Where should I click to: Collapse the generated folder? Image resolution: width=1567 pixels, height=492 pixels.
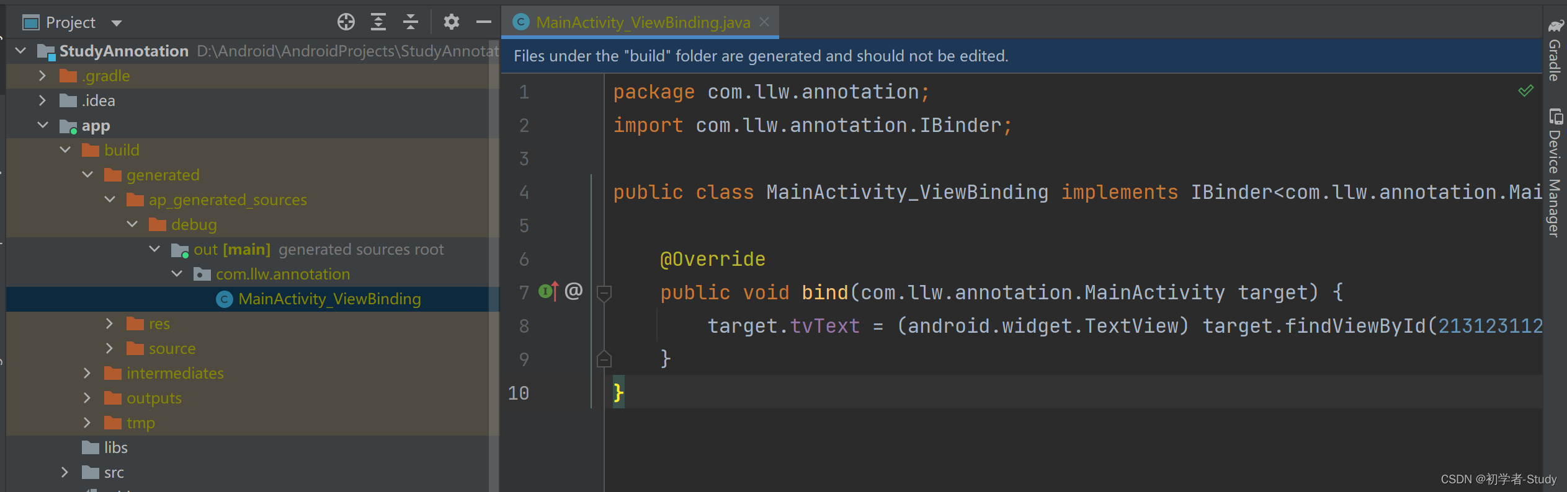point(87,175)
